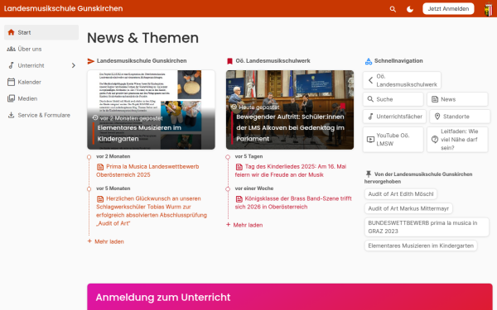Image resolution: width=497 pixels, height=310 pixels.
Task: Load more Landesmusikschulwerk news via Mehr laden
Action: pyautogui.click(x=244, y=225)
